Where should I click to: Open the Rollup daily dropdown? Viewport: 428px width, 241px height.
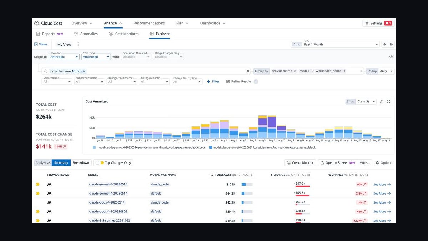pos(386,71)
